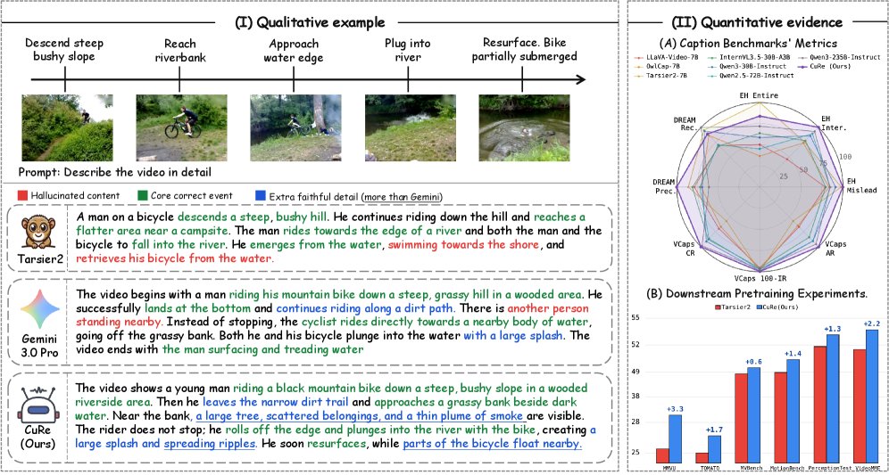
Task: Open the bushy slope descent video frame
Action: coord(67,128)
